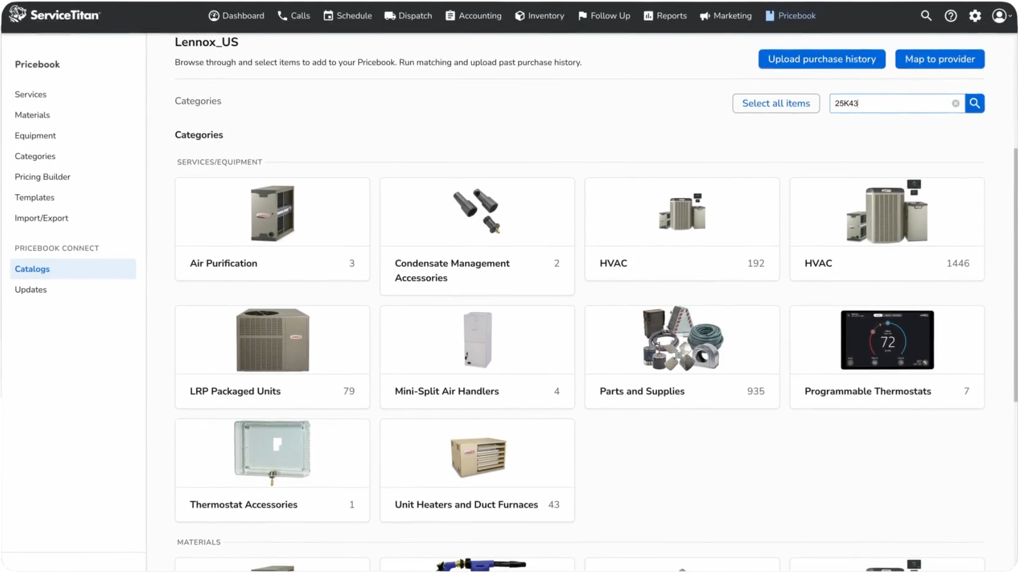Open Follow Up in top navigation

coord(604,16)
